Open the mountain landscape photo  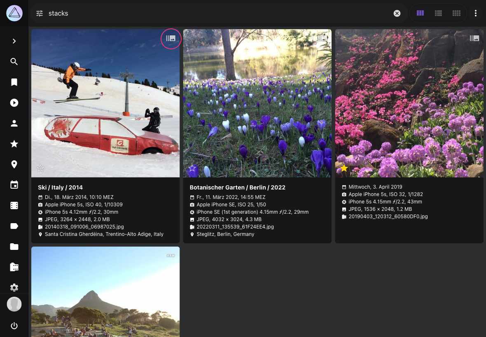(x=105, y=291)
